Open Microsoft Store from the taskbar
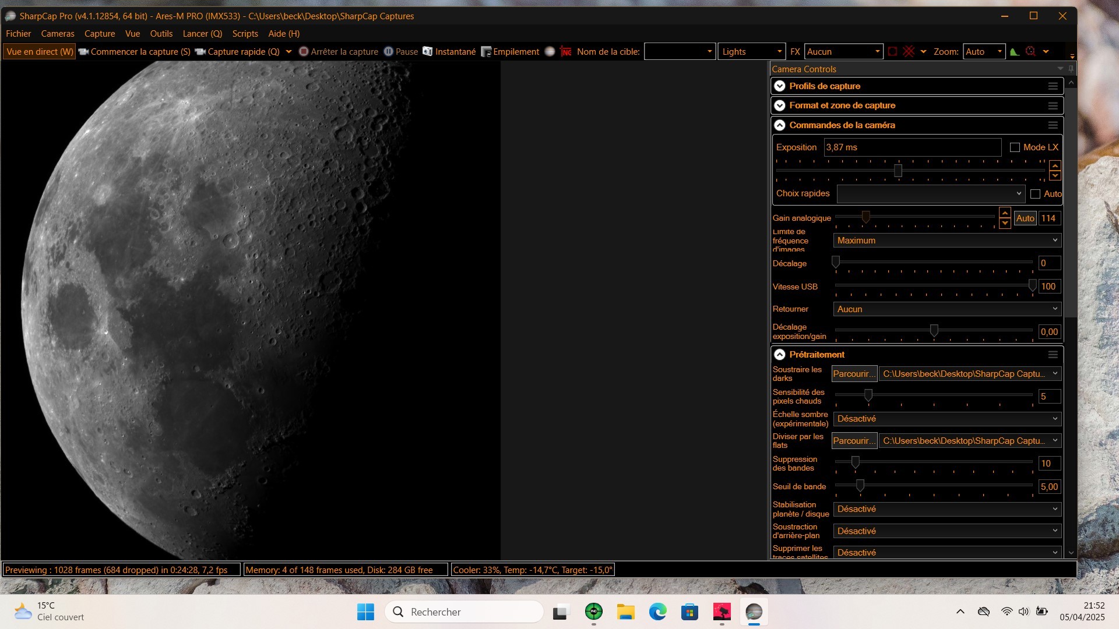The image size is (1119, 629). pos(690,612)
